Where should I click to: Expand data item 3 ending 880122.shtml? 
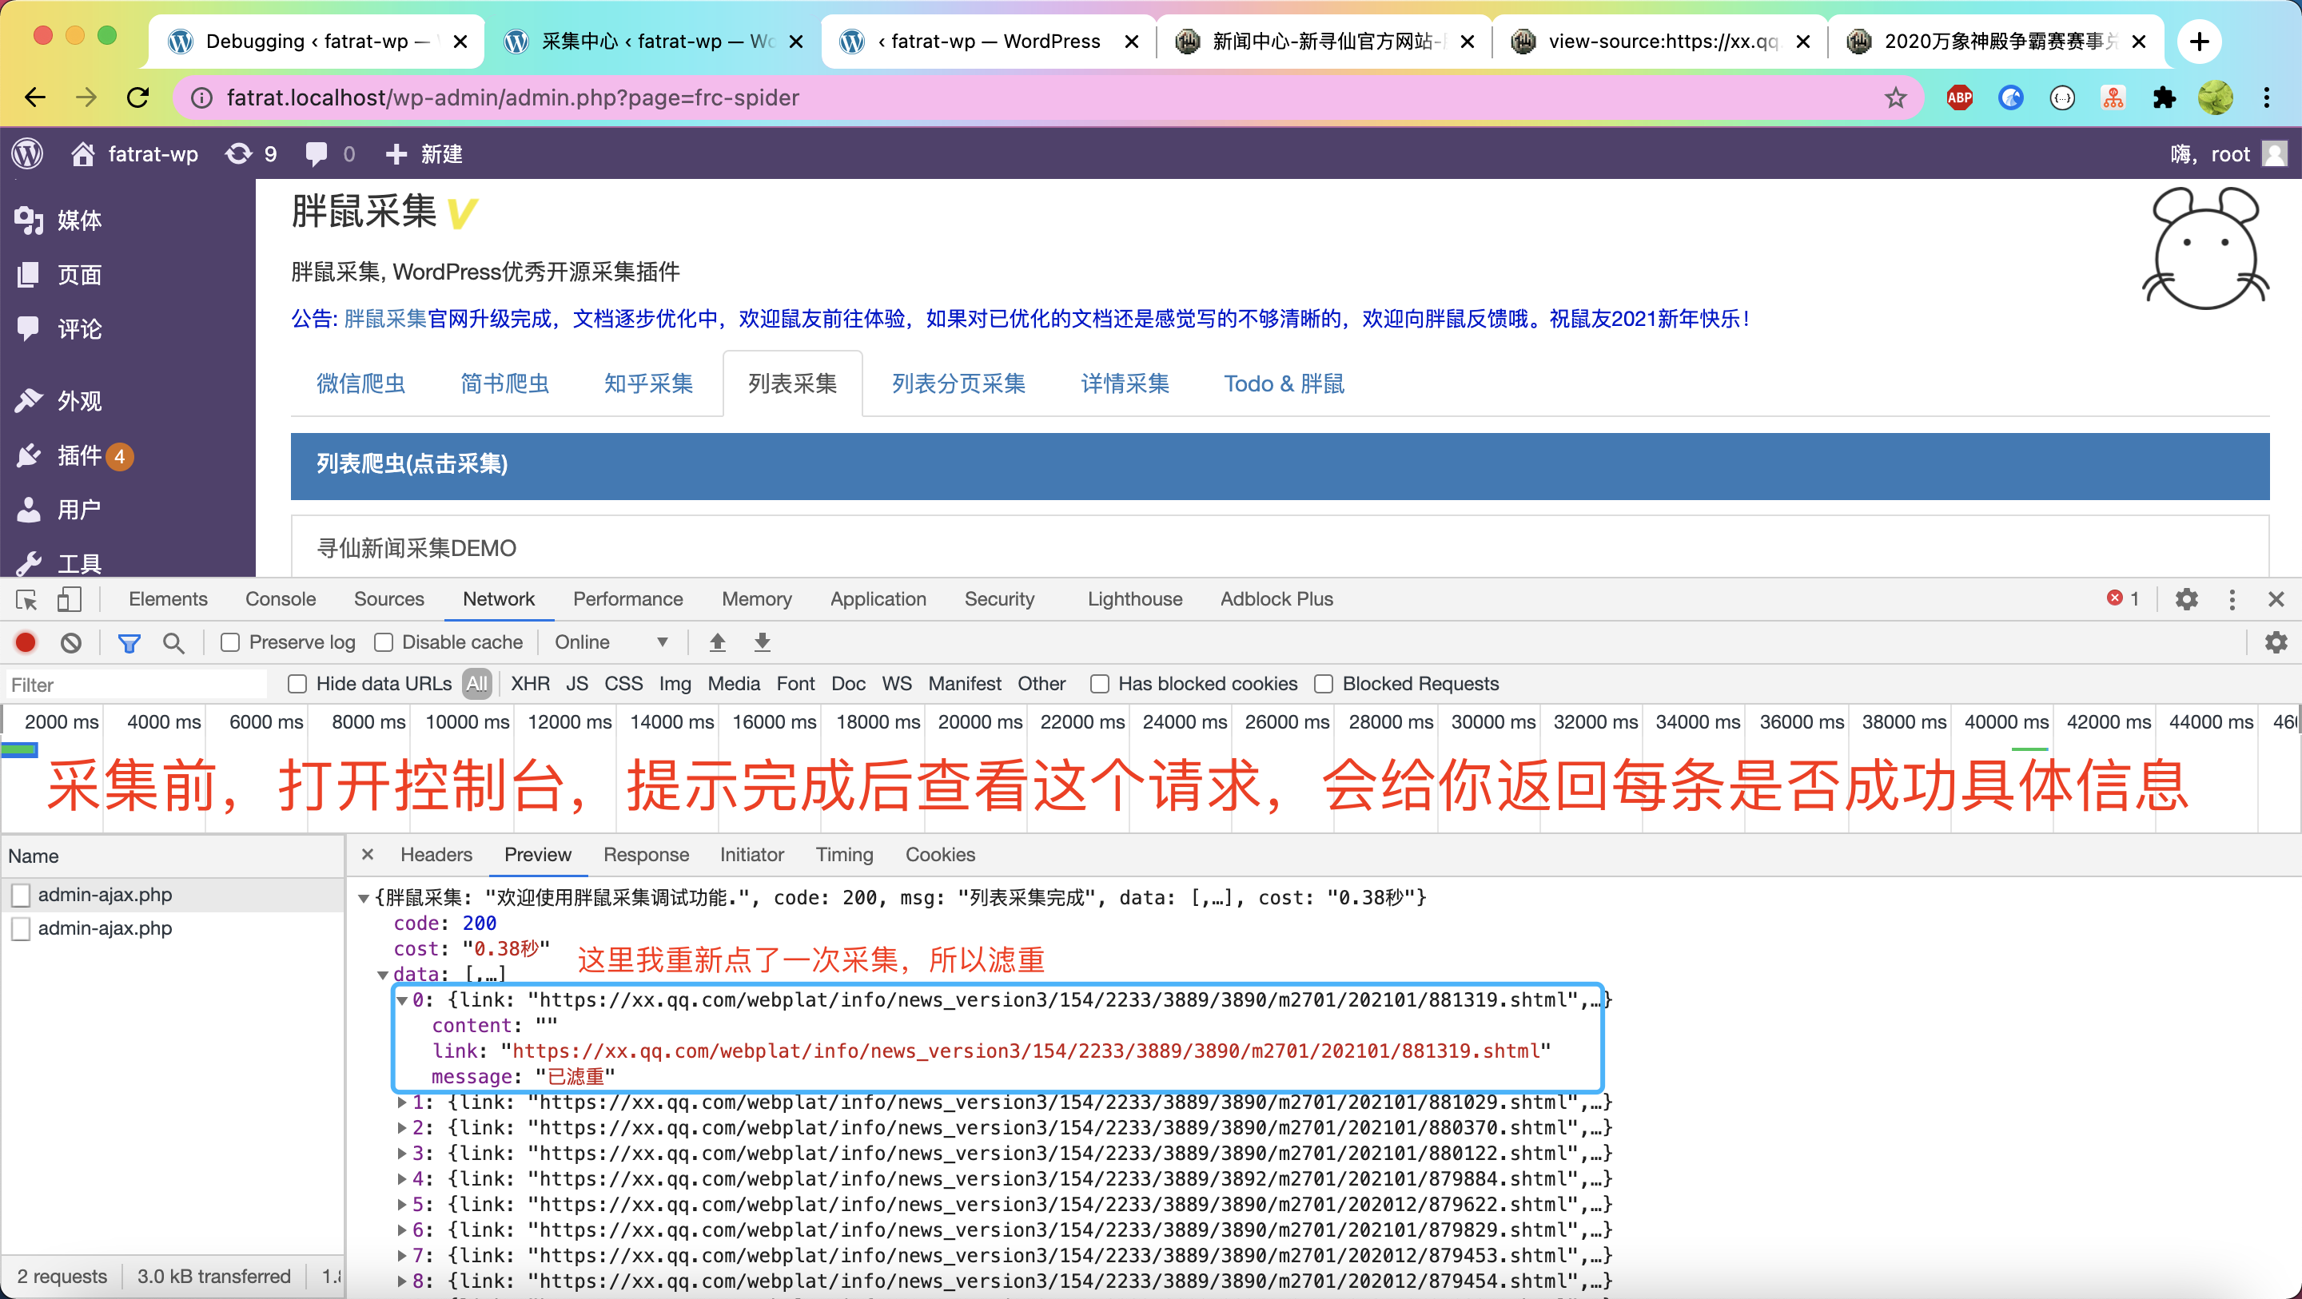pyautogui.click(x=402, y=1154)
